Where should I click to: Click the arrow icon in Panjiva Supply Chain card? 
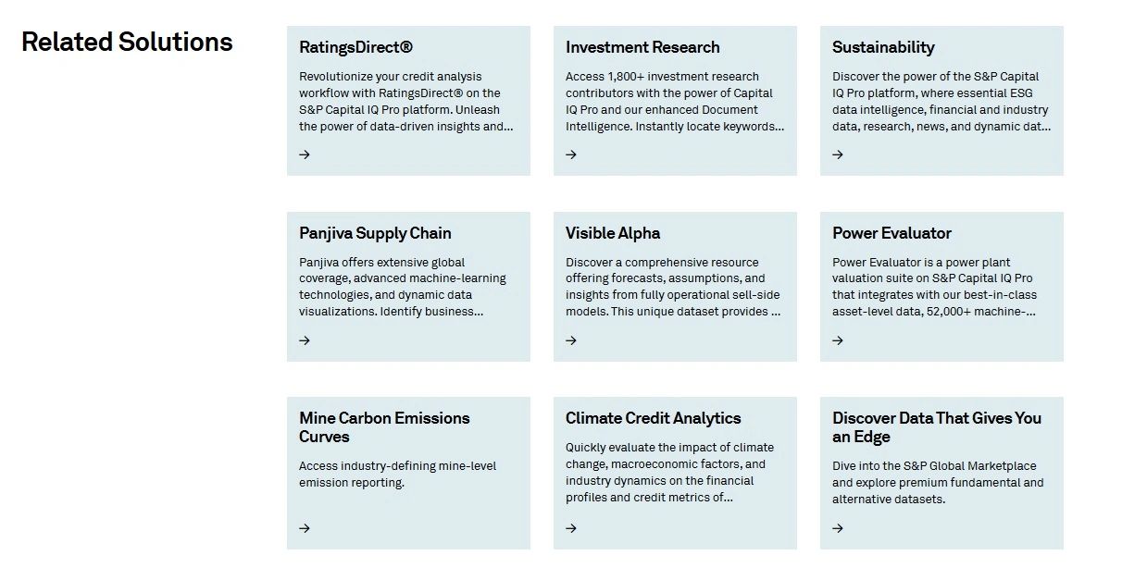point(305,340)
